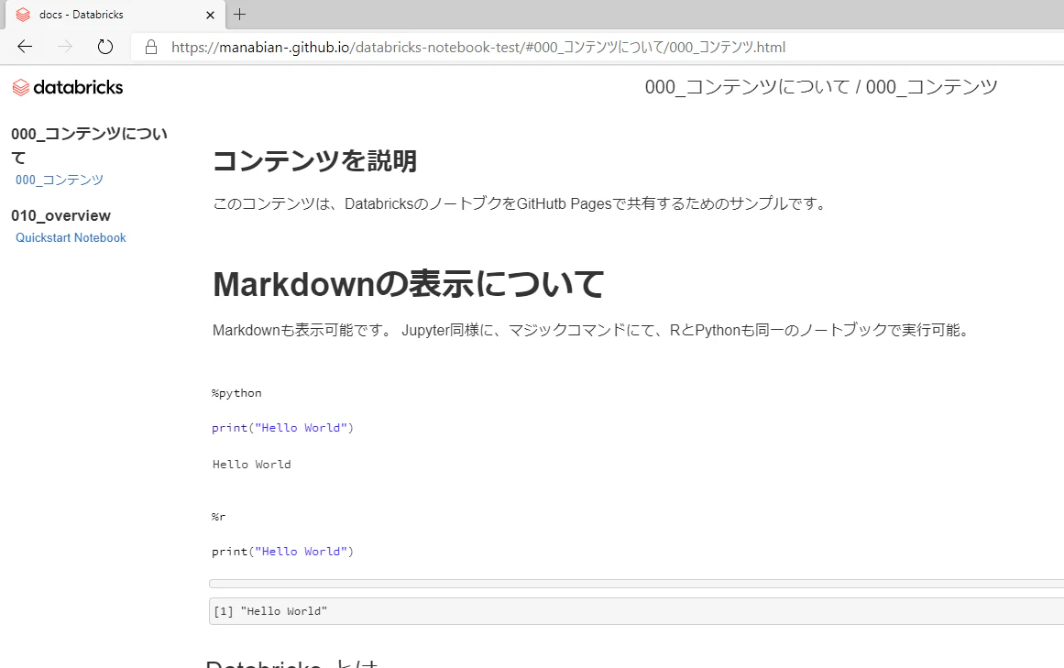The width and height of the screenshot is (1064, 668).
Task: Click the breadcrumb title 000_コンテンツについて / 000_コンテンツ
Action: pos(821,87)
